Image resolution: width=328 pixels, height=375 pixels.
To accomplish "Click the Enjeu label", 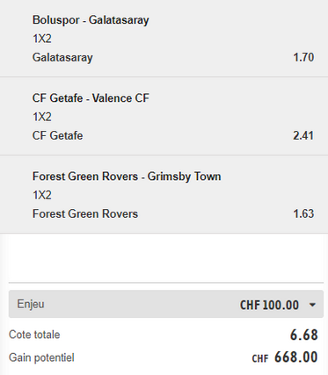I will tap(31, 304).
